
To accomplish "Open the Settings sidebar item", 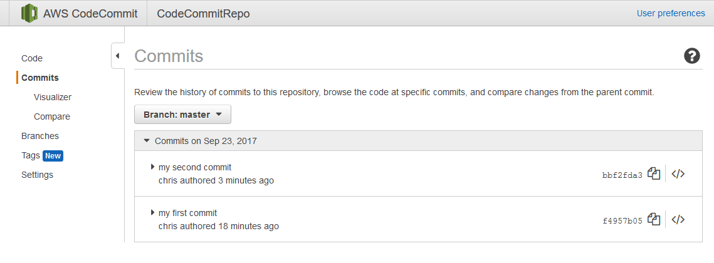I will [38, 175].
